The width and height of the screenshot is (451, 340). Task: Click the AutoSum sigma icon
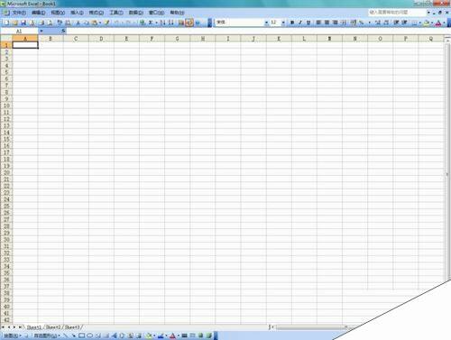point(151,23)
